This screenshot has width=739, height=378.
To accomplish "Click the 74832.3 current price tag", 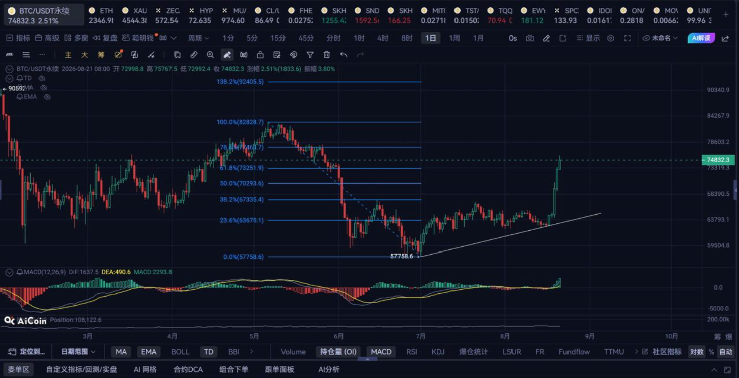I will click(x=718, y=160).
